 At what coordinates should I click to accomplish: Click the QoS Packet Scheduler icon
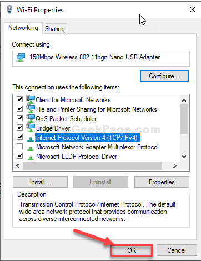pos(31,118)
